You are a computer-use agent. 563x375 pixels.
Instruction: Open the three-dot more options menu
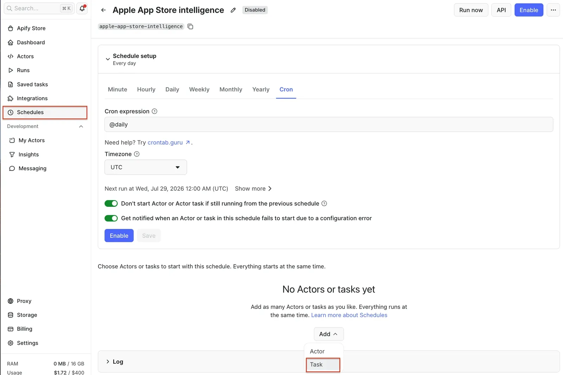553,10
